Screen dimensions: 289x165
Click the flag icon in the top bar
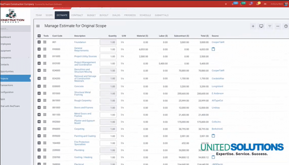click(x=265, y=4)
